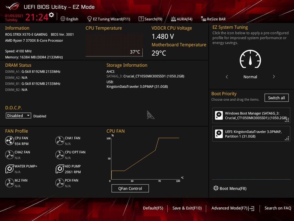
Task: Click the globe language icon
Action: 63,19
